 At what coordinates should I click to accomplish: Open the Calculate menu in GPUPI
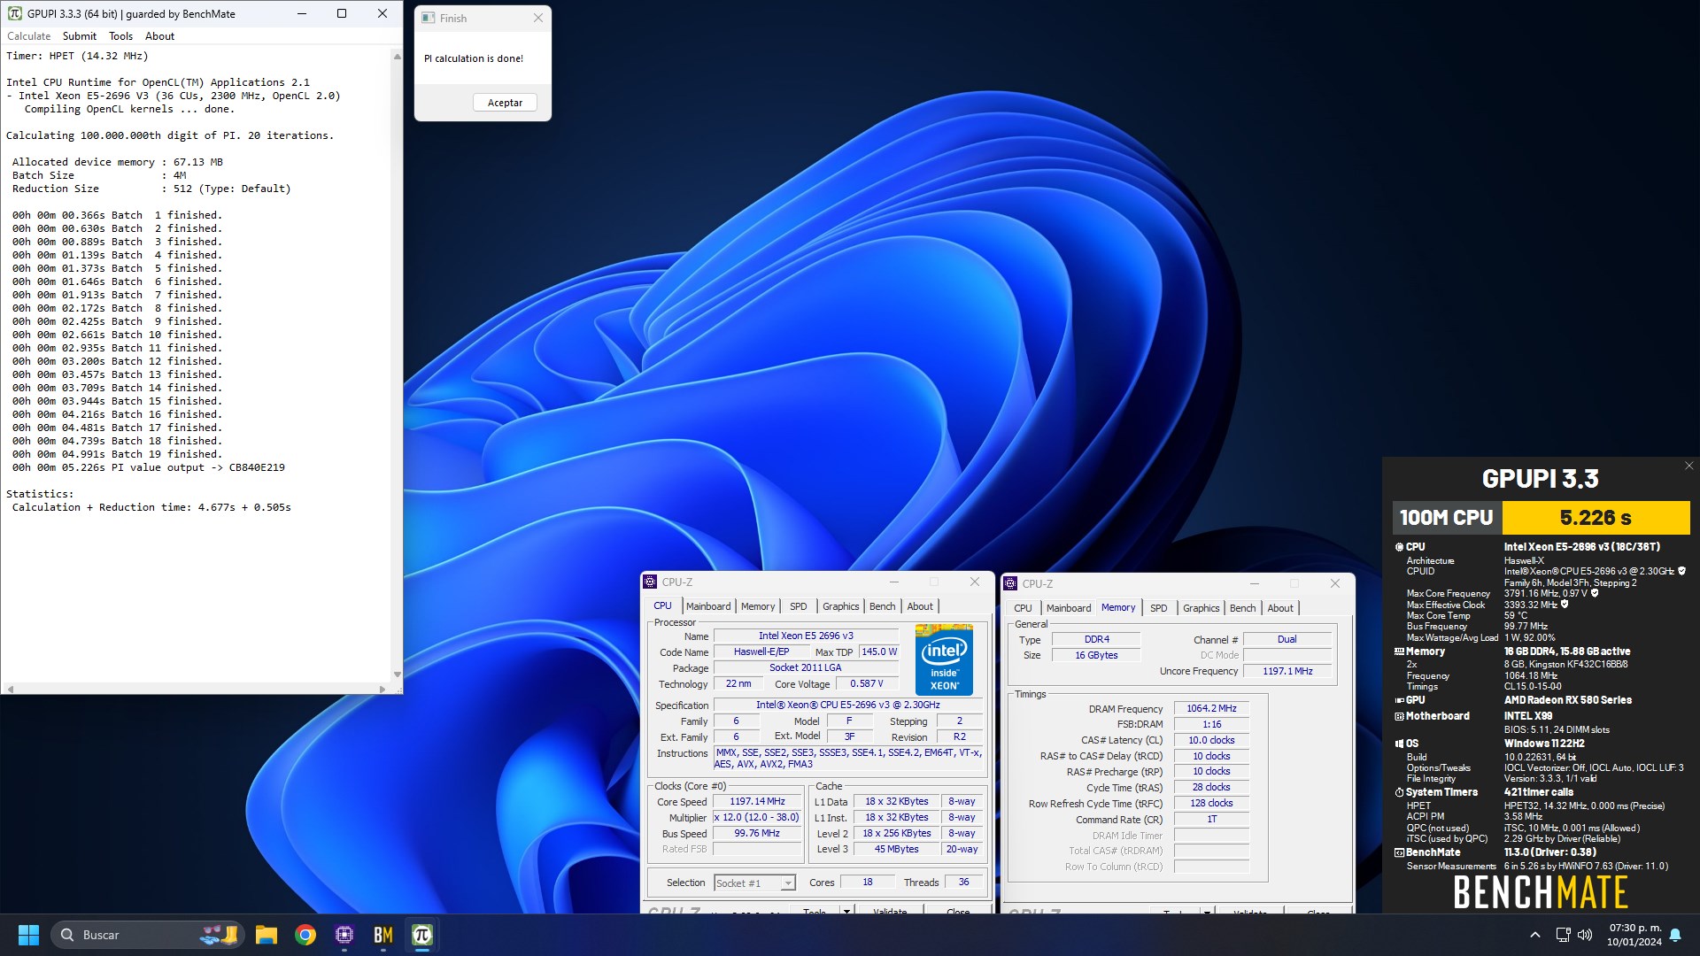(29, 36)
